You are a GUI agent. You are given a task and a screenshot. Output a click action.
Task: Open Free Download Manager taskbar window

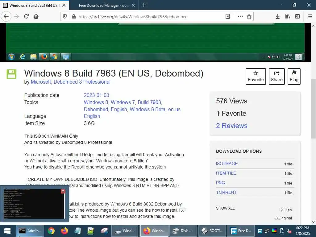pos(241,231)
